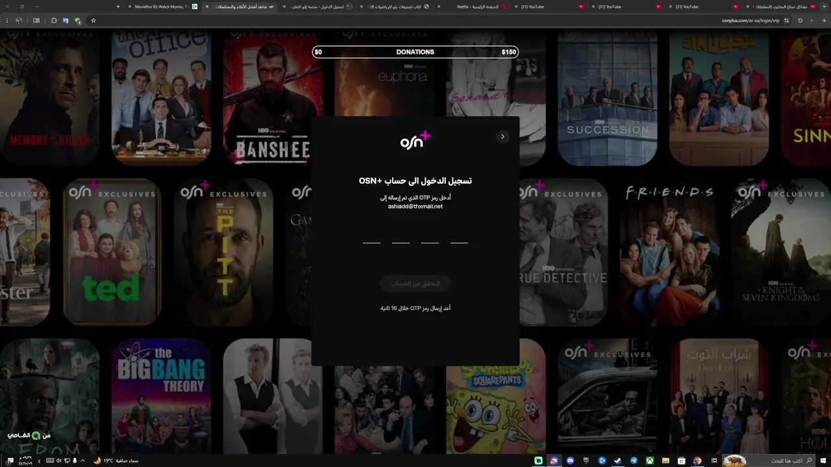831x467 pixels.
Task: Click the blue extension icon in toolbar
Action: (x=66, y=20)
